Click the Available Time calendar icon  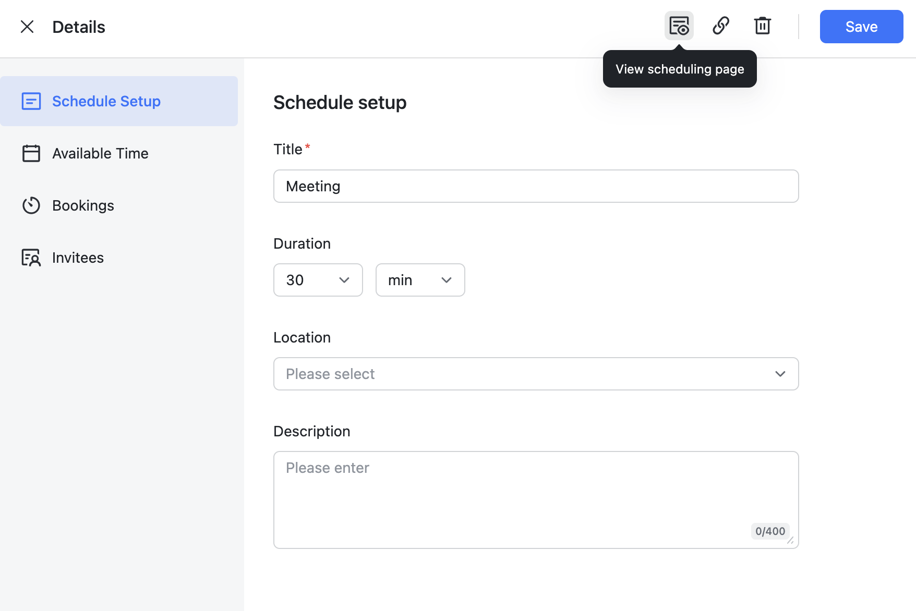pyautogui.click(x=31, y=153)
